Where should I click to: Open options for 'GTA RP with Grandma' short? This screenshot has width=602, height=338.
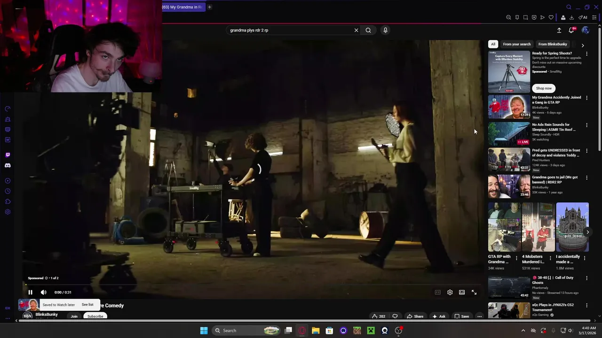tap(516, 258)
